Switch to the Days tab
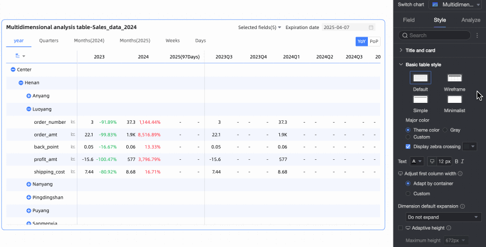This screenshot has width=486, height=247. pyautogui.click(x=200, y=41)
